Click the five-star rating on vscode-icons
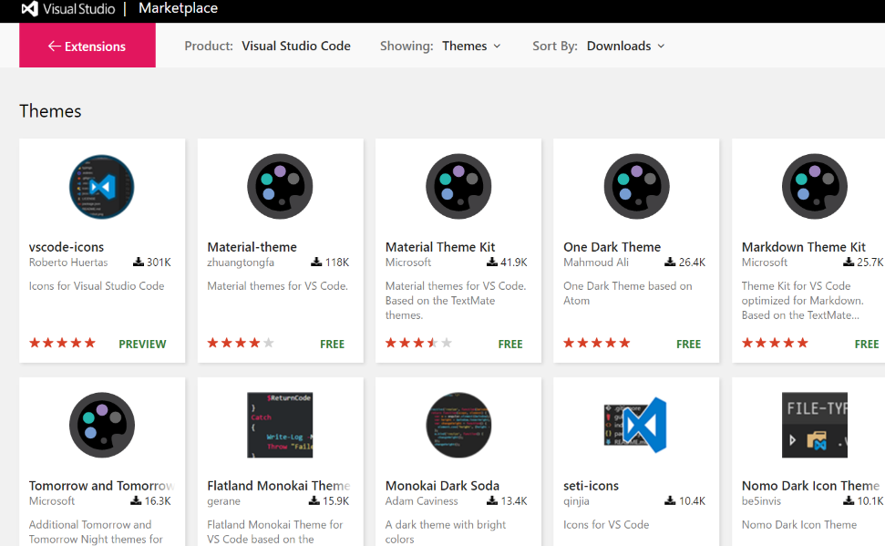This screenshot has height=546, width=885. (62, 343)
